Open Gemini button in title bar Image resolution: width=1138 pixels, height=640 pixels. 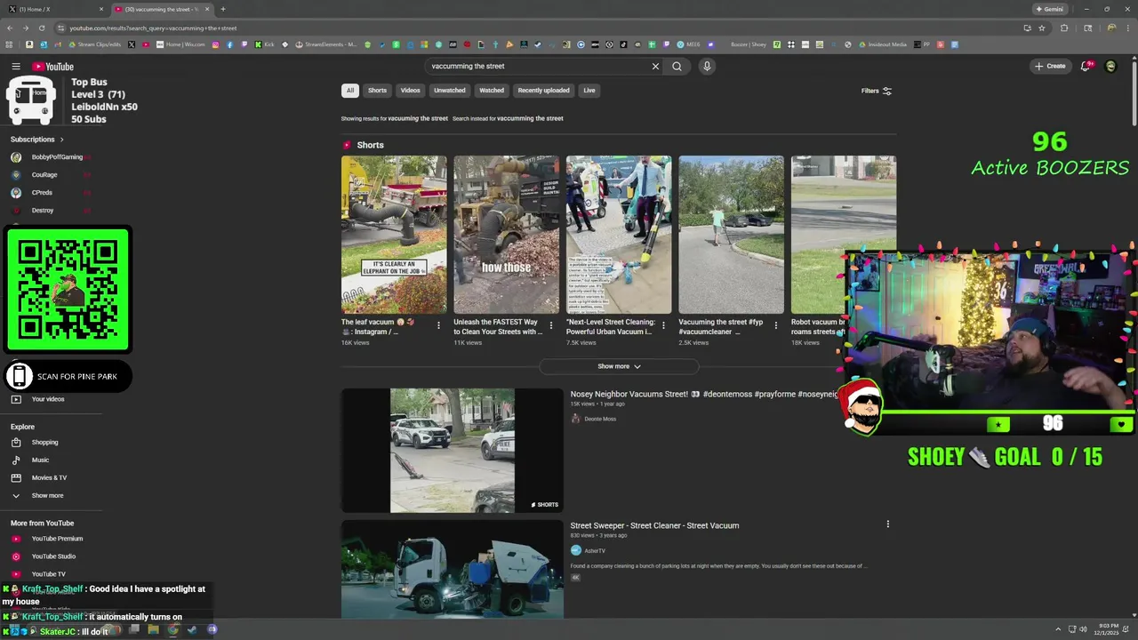tap(1050, 9)
